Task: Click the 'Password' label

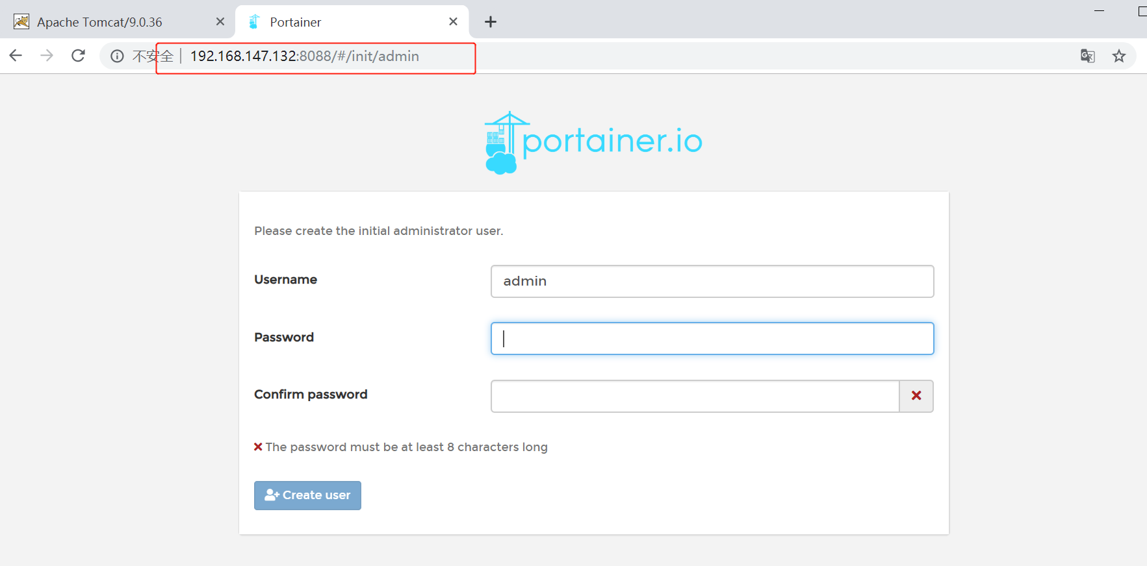Action: click(x=284, y=338)
